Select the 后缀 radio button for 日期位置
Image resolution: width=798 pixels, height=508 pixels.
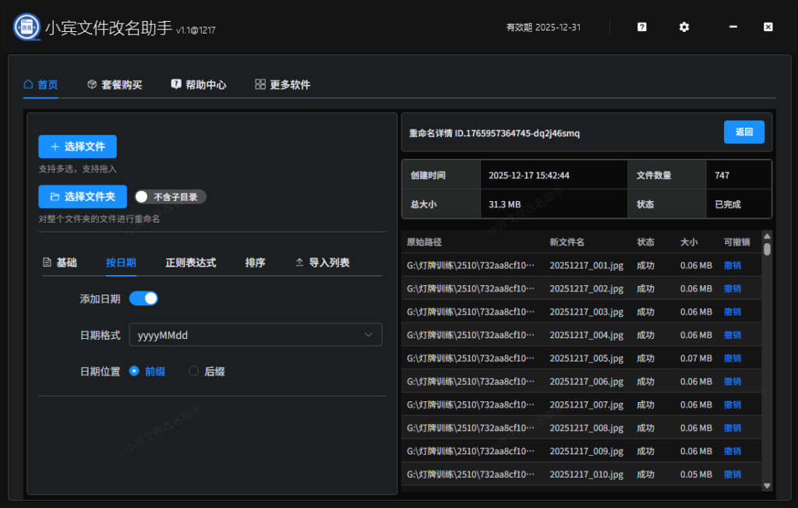(x=193, y=371)
